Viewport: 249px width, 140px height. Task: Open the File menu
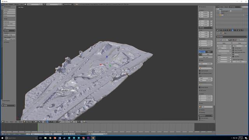tap(7, 4)
